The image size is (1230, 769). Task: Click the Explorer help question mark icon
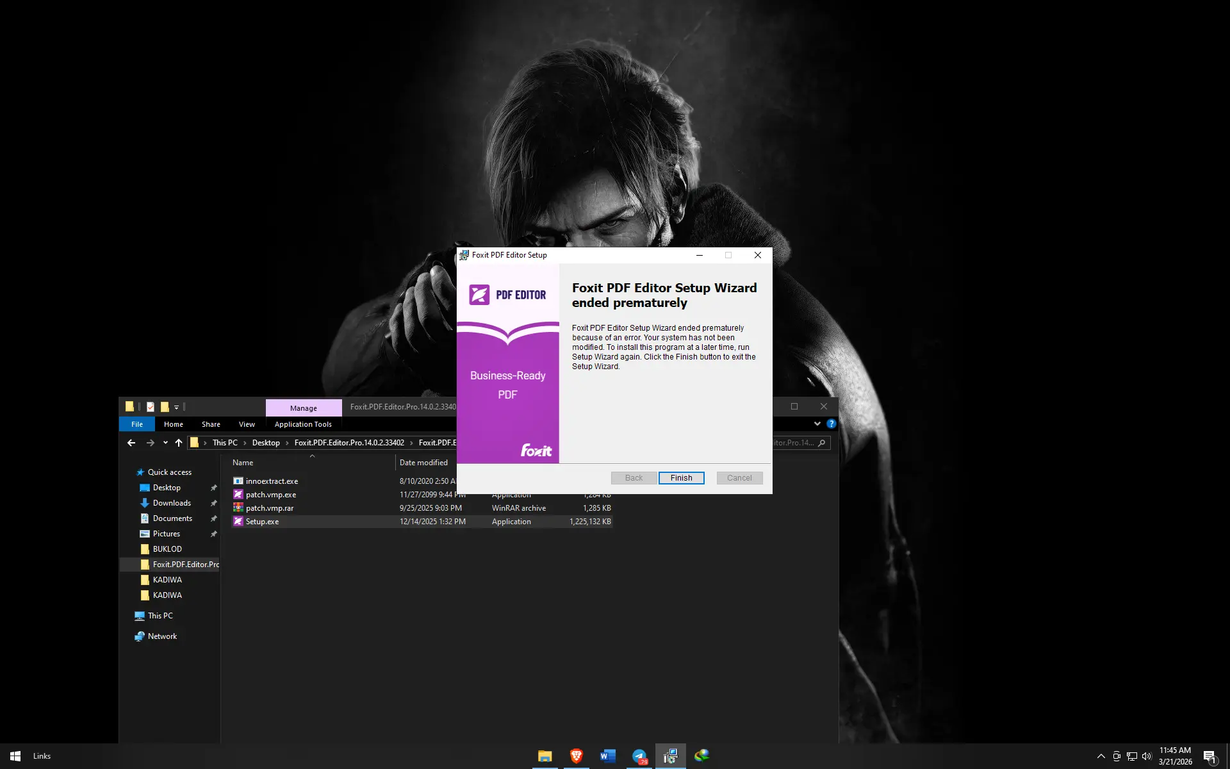pos(831,424)
